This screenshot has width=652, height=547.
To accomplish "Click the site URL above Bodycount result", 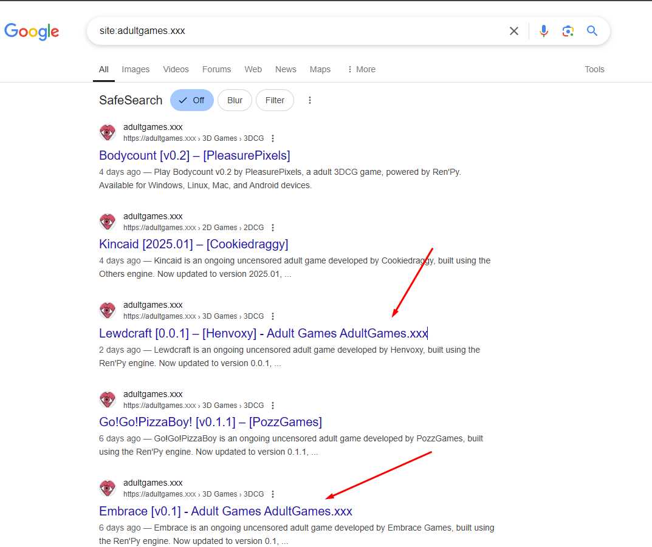I will click(x=194, y=138).
